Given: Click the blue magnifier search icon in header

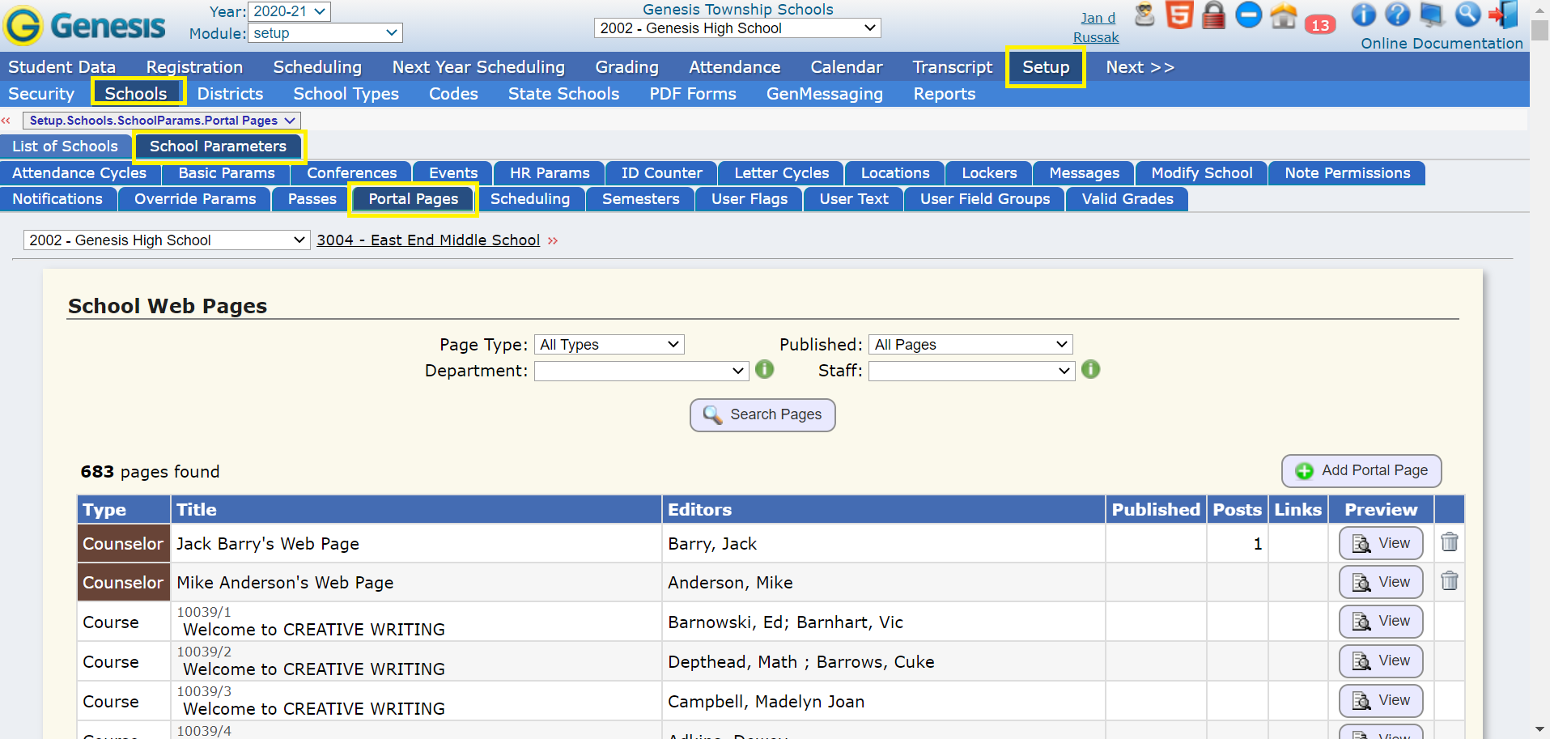Looking at the screenshot, I should 1467,15.
